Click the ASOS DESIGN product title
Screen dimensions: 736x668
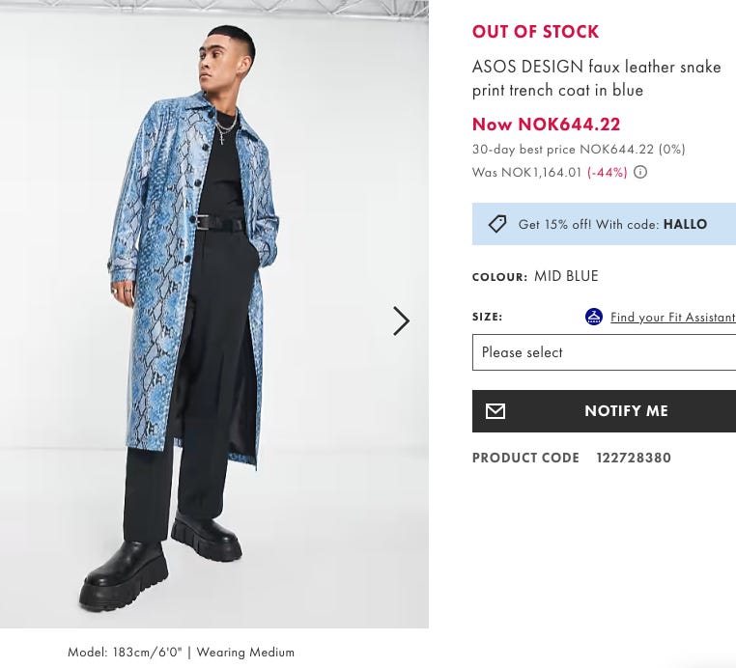pos(596,78)
